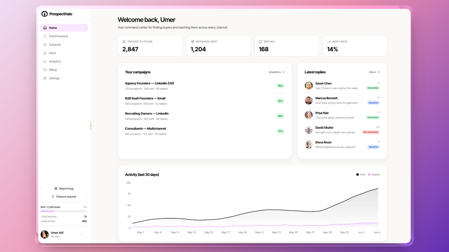
Task: Toggle the Sent series in chart legend
Action: click(x=361, y=174)
